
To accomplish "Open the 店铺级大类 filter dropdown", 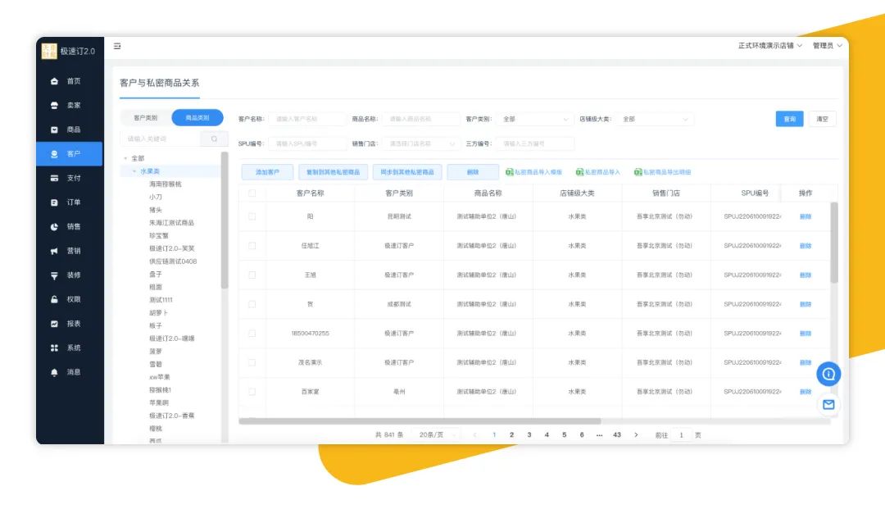I will [655, 119].
